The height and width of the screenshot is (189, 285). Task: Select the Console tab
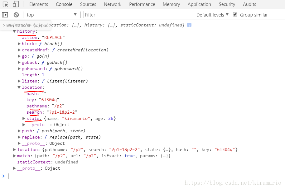point(64,4)
